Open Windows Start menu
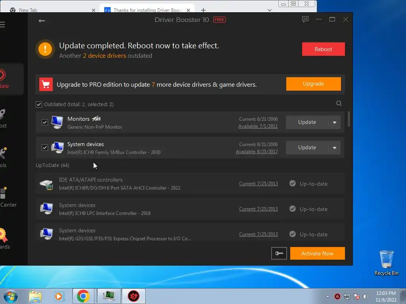406x304 pixels. coord(10,296)
